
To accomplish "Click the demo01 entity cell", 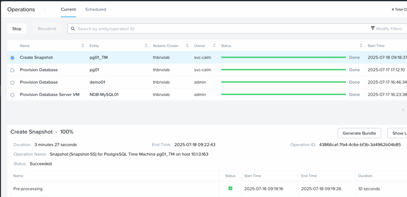I will [97, 82].
